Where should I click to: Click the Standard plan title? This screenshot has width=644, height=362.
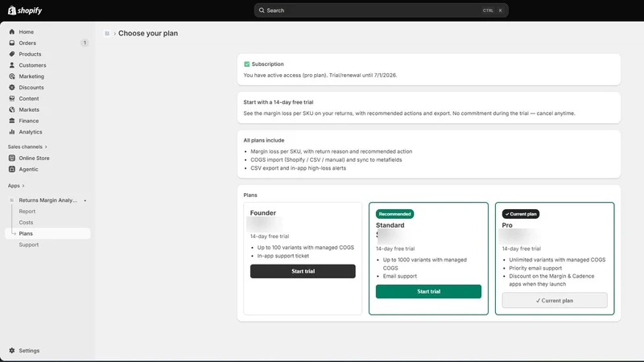[390, 225]
